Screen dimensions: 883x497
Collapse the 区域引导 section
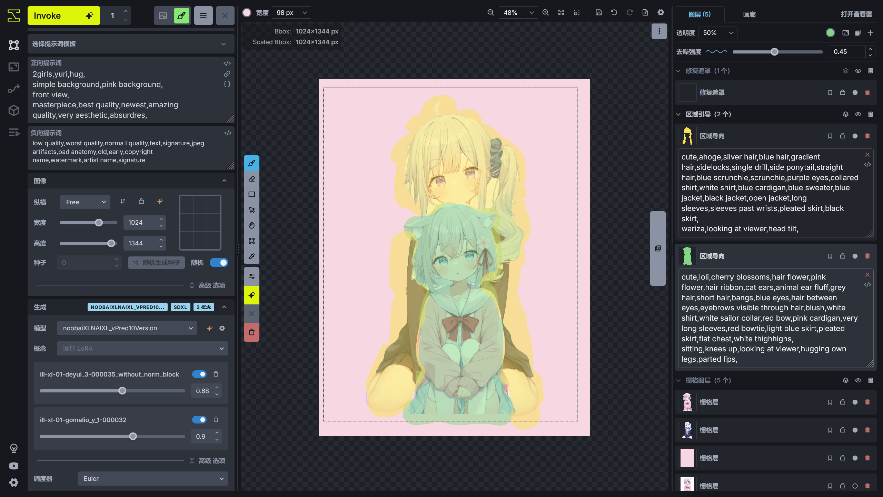coord(678,114)
